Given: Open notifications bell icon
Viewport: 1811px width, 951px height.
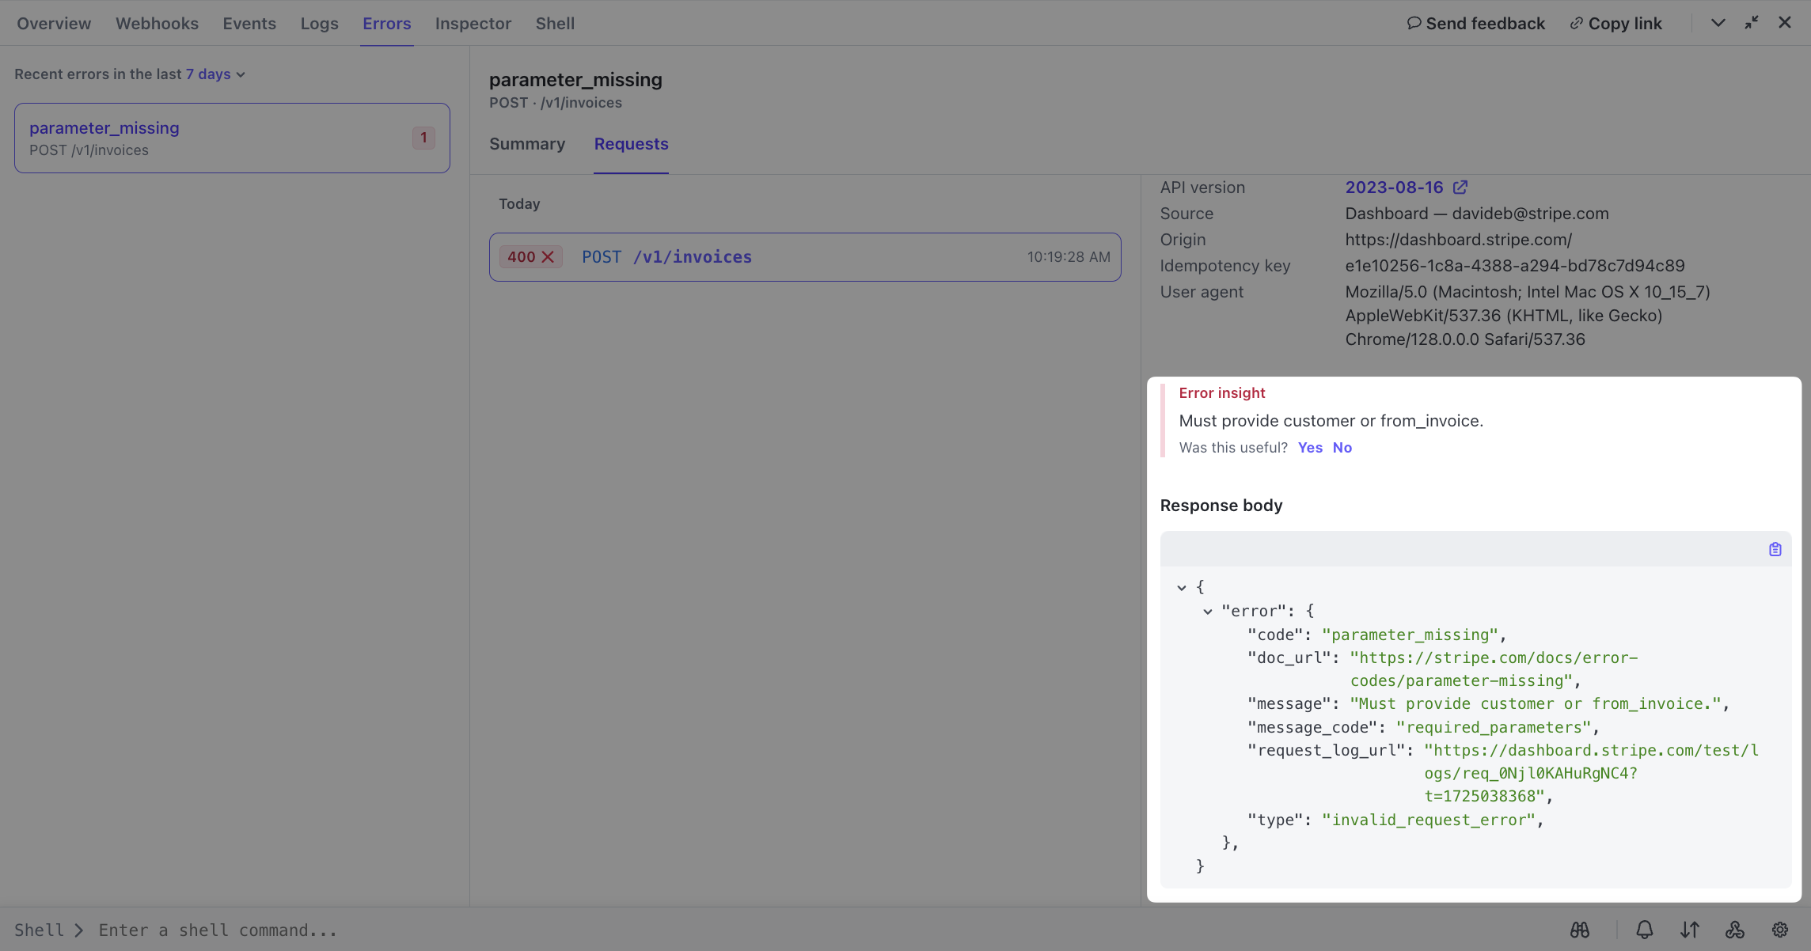Looking at the screenshot, I should pyautogui.click(x=1645, y=930).
